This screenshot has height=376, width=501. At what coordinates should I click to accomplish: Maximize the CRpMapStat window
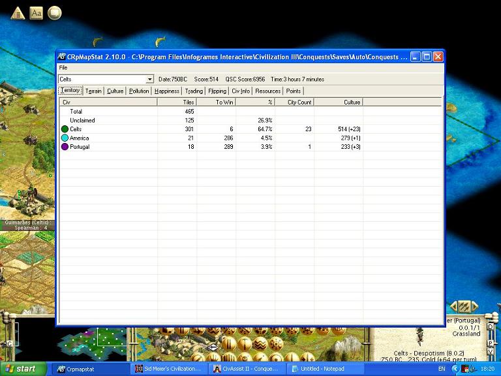(427, 57)
